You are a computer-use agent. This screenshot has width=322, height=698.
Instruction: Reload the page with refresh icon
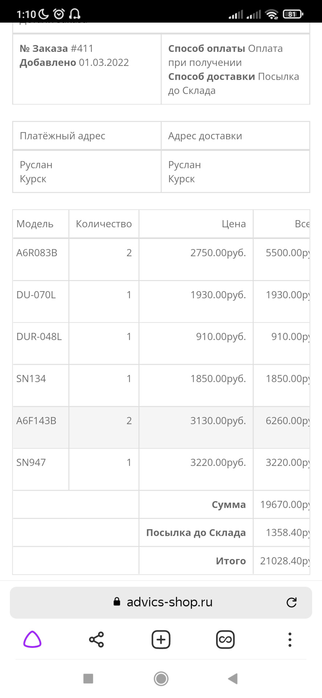(292, 602)
